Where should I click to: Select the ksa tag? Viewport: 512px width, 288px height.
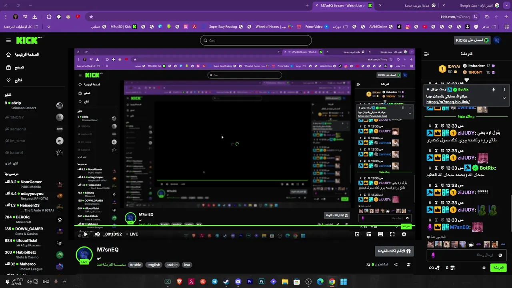click(x=187, y=265)
